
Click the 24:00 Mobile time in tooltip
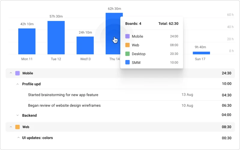click(174, 36)
